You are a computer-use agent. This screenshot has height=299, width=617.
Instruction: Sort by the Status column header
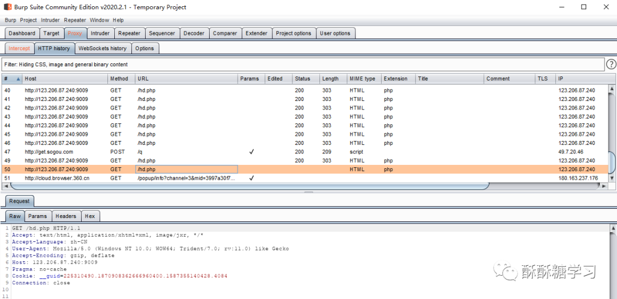tap(306, 79)
